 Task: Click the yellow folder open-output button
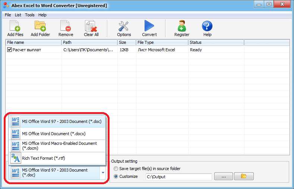[x=244, y=176]
